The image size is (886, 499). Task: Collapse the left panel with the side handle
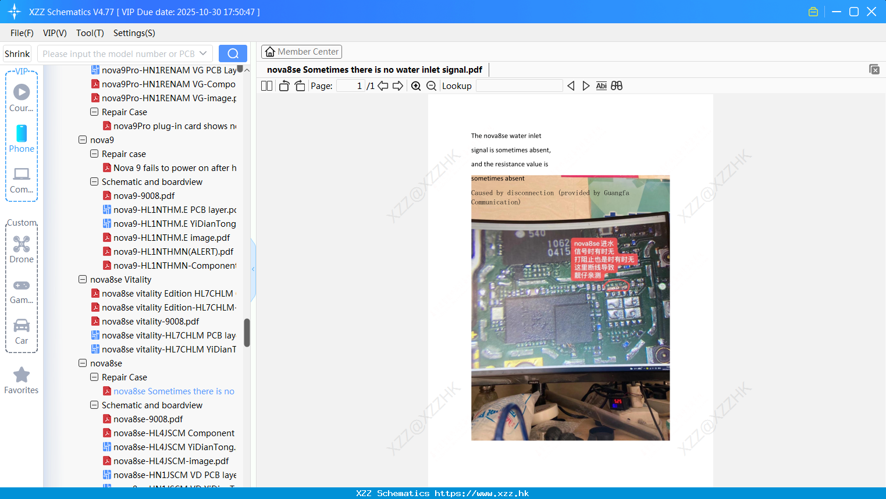click(x=253, y=269)
